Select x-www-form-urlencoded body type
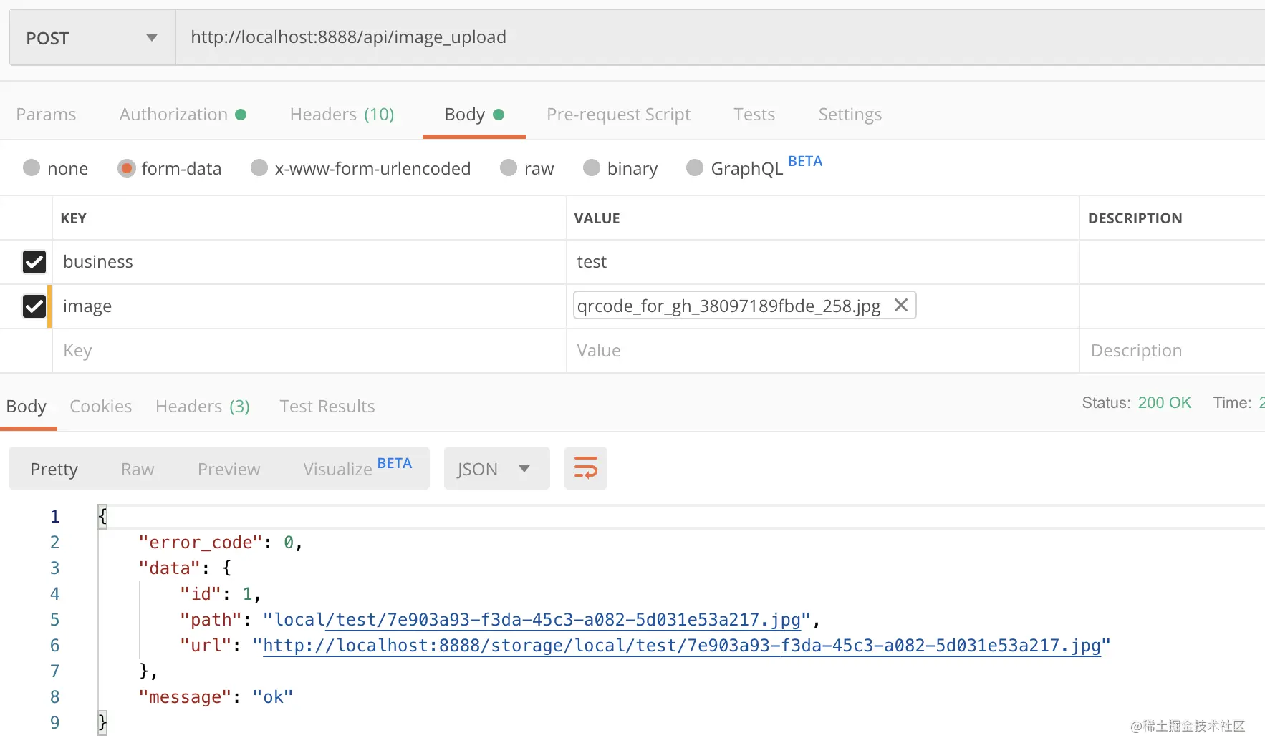Viewport: 1265px width, 753px height. (x=259, y=167)
